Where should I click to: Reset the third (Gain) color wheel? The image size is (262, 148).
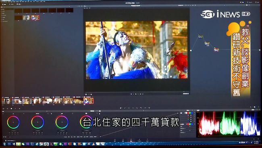[x=72, y=114]
